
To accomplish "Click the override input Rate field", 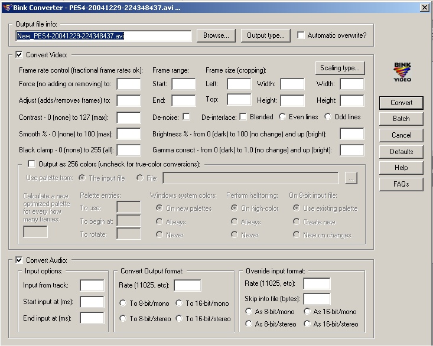I will pyautogui.click(x=317, y=283).
